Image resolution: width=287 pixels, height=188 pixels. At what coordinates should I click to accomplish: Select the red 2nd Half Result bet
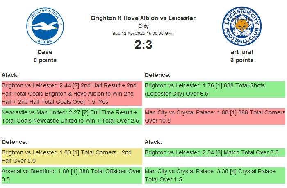click(71, 94)
